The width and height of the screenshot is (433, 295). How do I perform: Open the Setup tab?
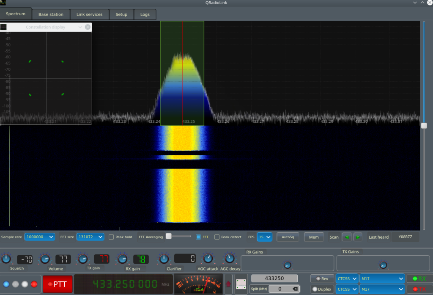point(121,14)
